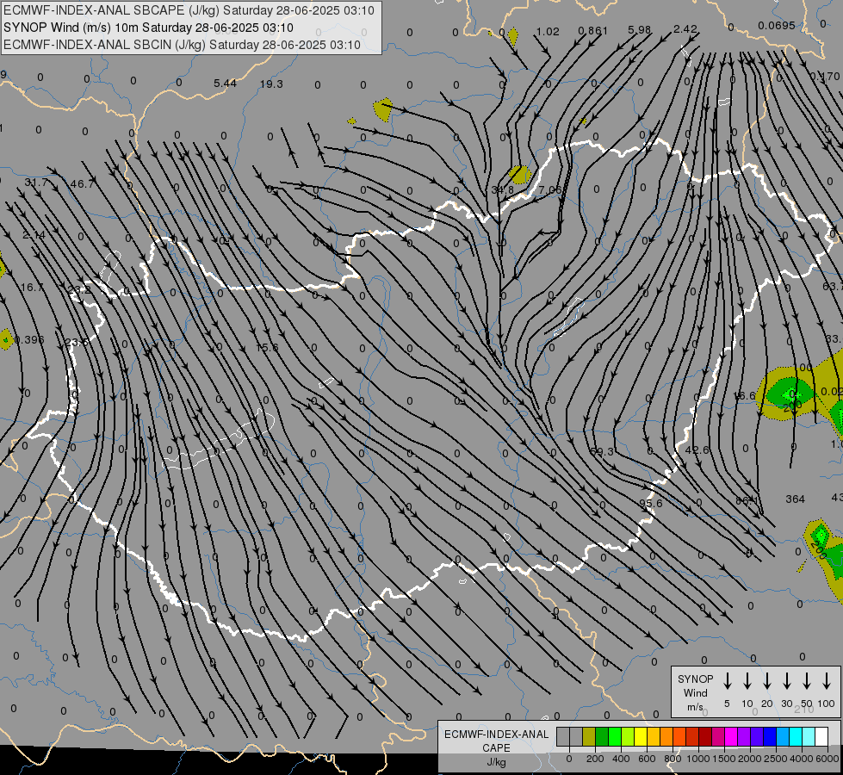843x775 pixels.
Task: Click the 95.6 value on the map
Action: pos(650,503)
